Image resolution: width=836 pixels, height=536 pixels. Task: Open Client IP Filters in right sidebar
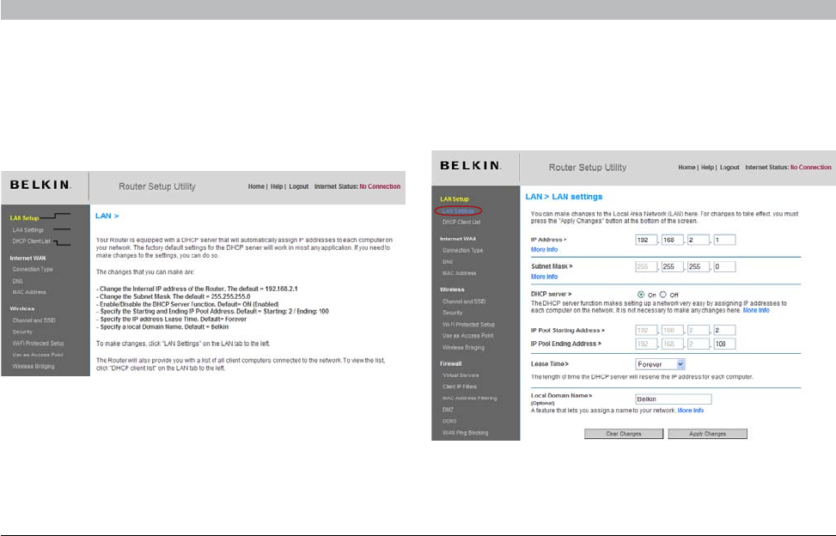(460, 387)
